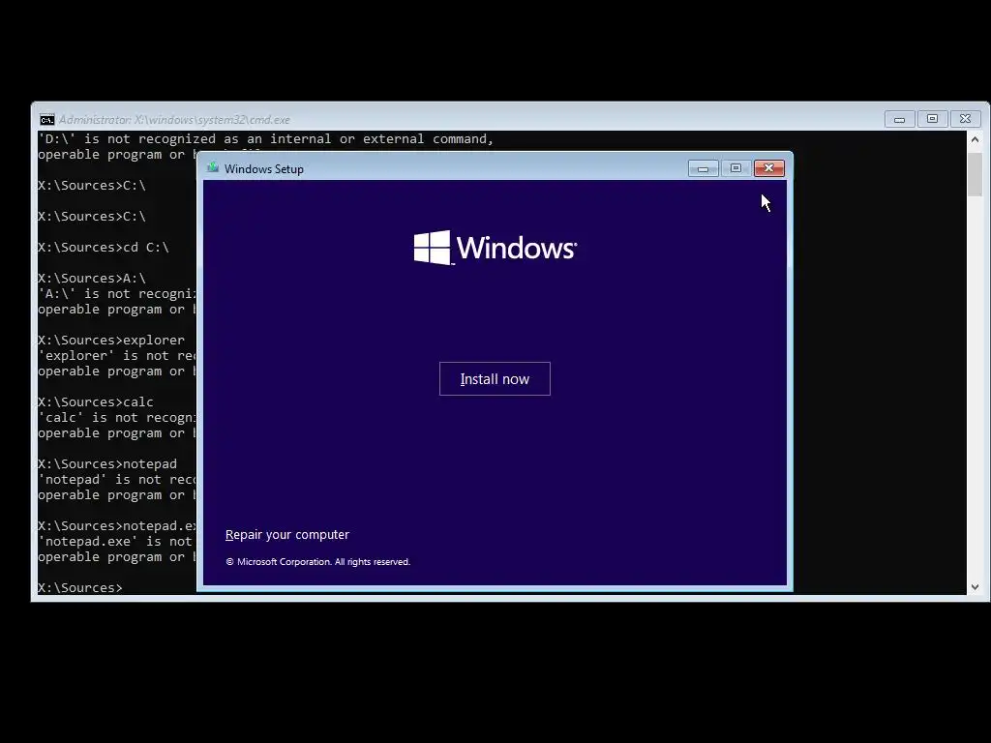This screenshot has height=743, width=991.
Task: Click the cmd window scrollbar thumb
Action: pos(975,174)
